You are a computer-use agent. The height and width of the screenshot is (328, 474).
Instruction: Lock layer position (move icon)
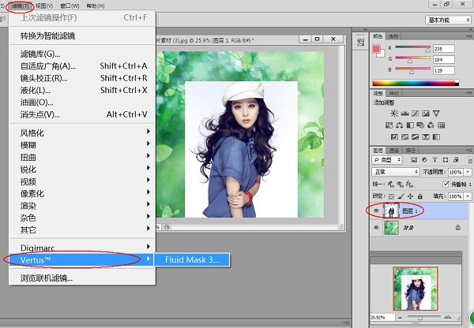point(410,196)
